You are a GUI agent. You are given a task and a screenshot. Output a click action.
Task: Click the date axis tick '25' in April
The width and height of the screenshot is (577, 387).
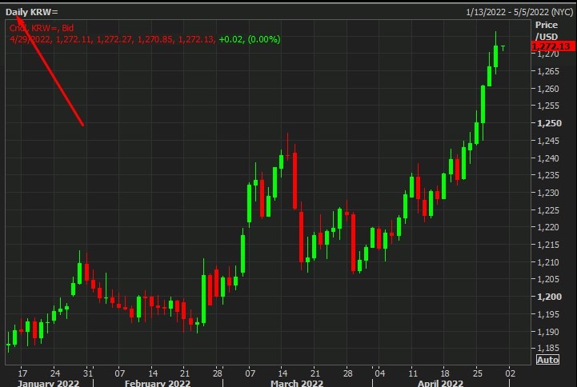(x=477, y=373)
